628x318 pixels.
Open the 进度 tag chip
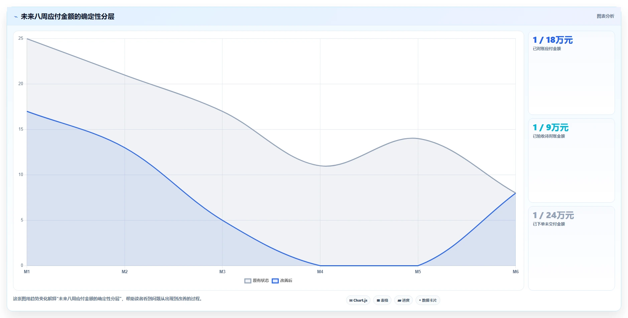pos(404,300)
